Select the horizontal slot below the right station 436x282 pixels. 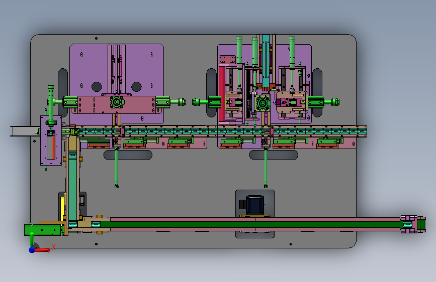click(274, 155)
